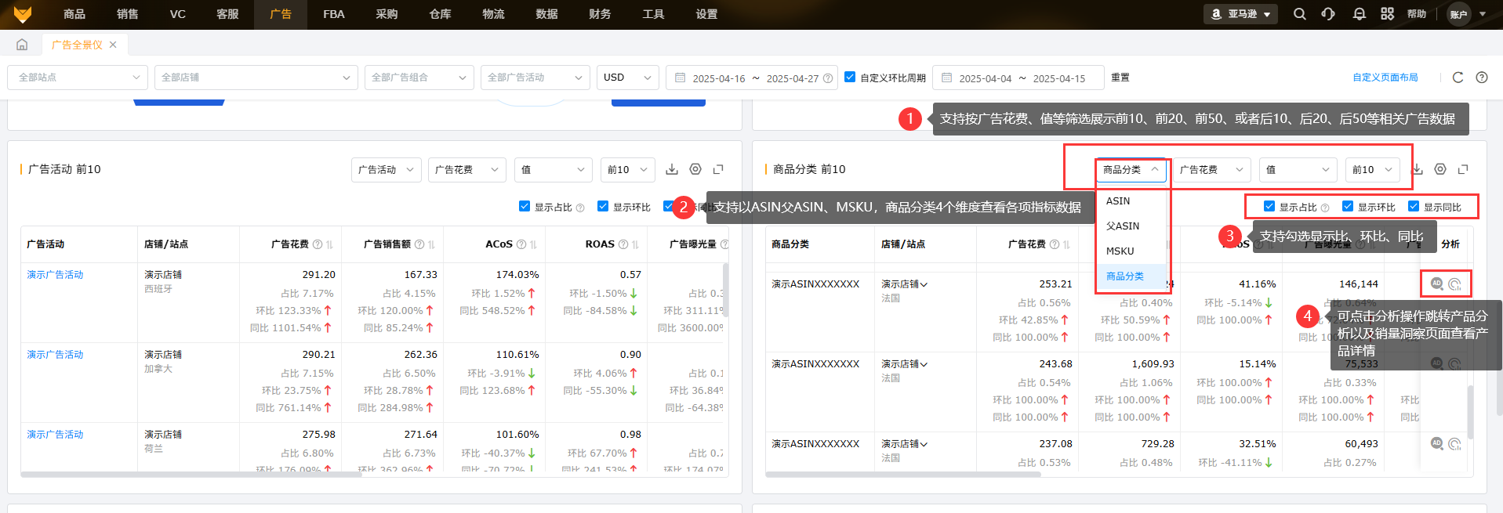This screenshot has height=513, width=1503.
Task: Toggle 显示环比 checkbox in 广告活动 panel
Action: coord(603,207)
